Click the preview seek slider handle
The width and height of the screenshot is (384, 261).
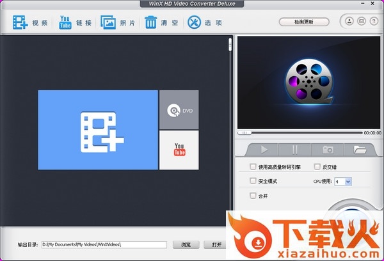[x=244, y=132]
